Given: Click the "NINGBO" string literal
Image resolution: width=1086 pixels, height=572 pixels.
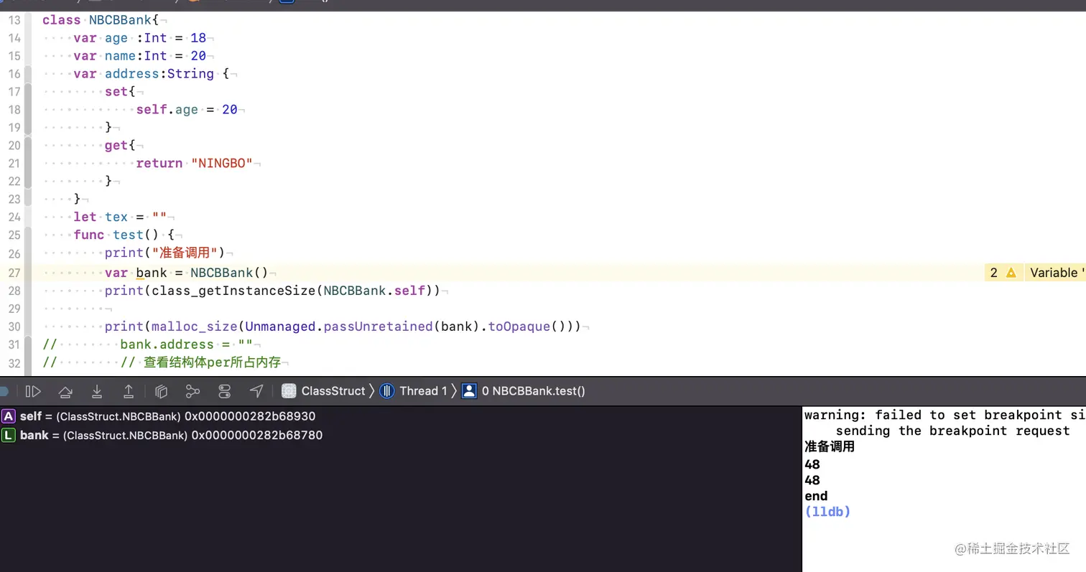Looking at the screenshot, I should [x=222, y=164].
